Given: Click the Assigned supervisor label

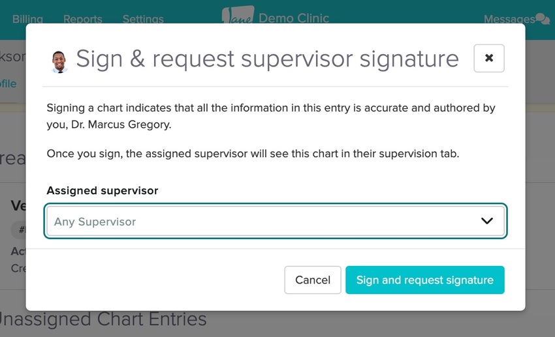Looking at the screenshot, I should [x=102, y=191].
